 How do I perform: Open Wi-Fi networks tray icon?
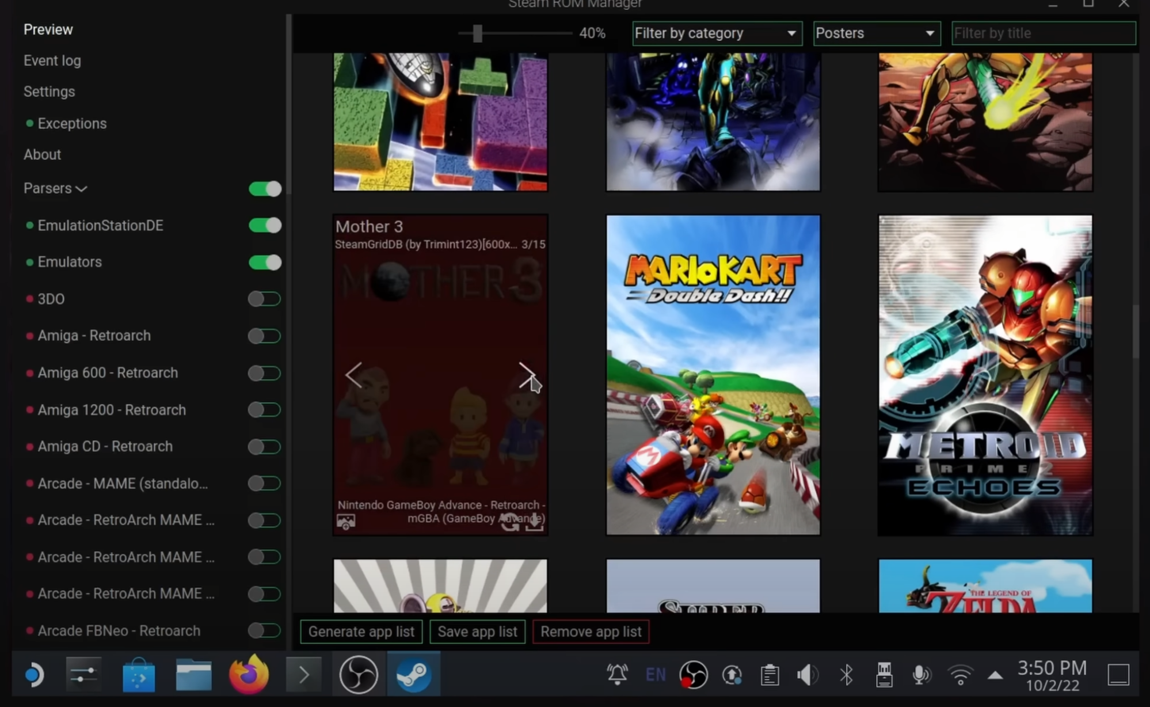click(x=960, y=675)
